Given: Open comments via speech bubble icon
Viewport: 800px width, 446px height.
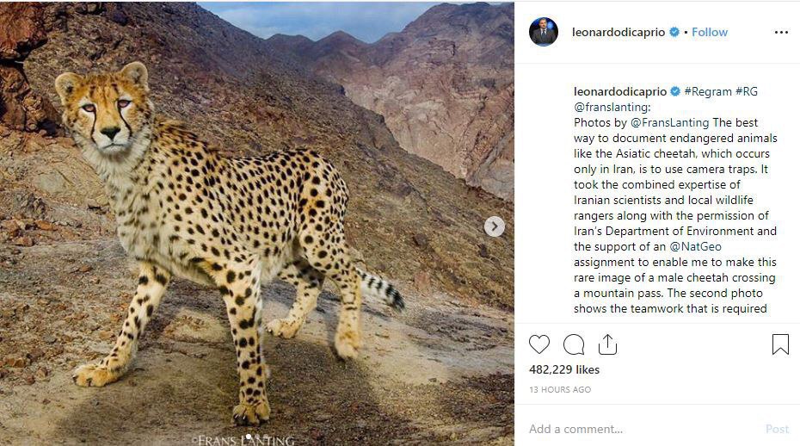Looking at the screenshot, I should click(574, 344).
